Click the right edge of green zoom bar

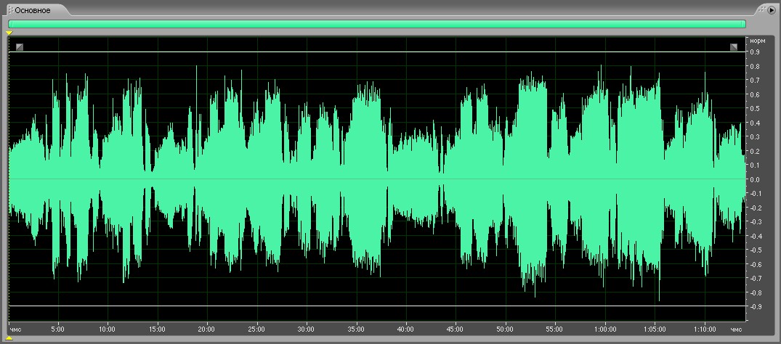(x=743, y=24)
